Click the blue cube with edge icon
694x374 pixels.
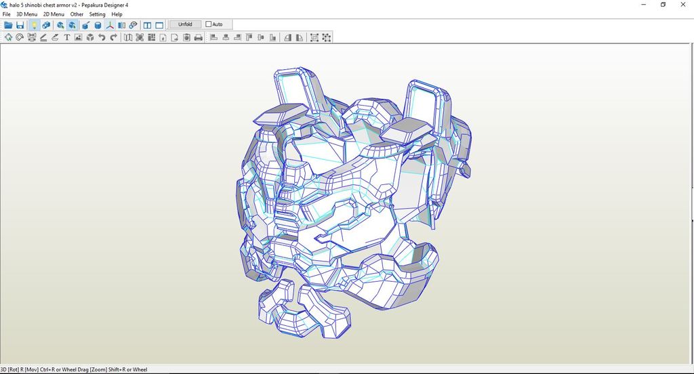86,25
